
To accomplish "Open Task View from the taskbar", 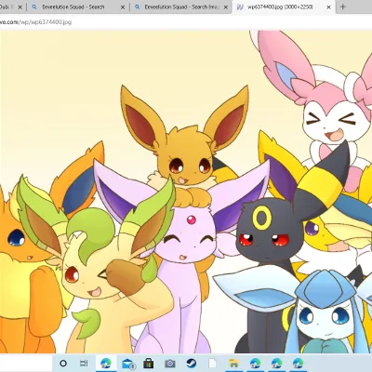I will (84, 363).
